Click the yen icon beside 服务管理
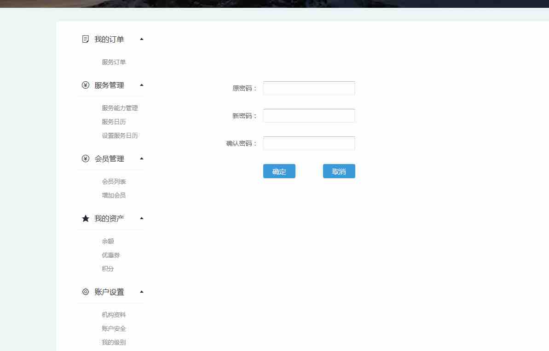549x351 pixels. coord(85,85)
